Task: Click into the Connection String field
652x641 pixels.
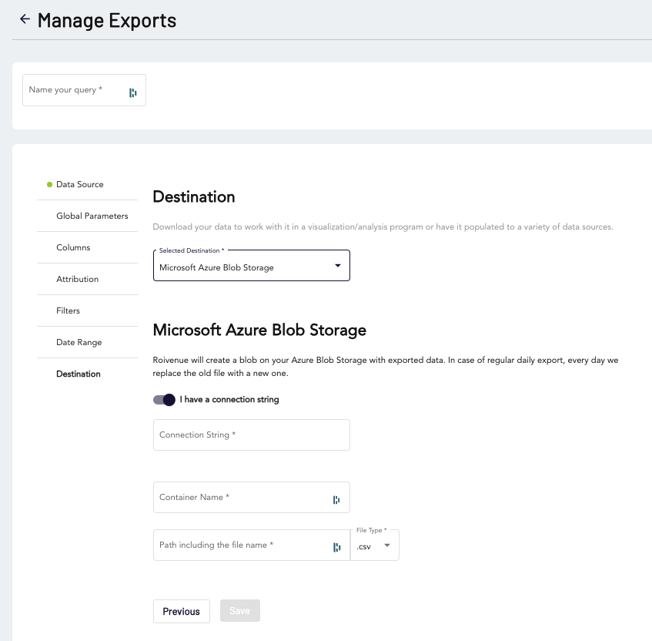Action: click(251, 435)
